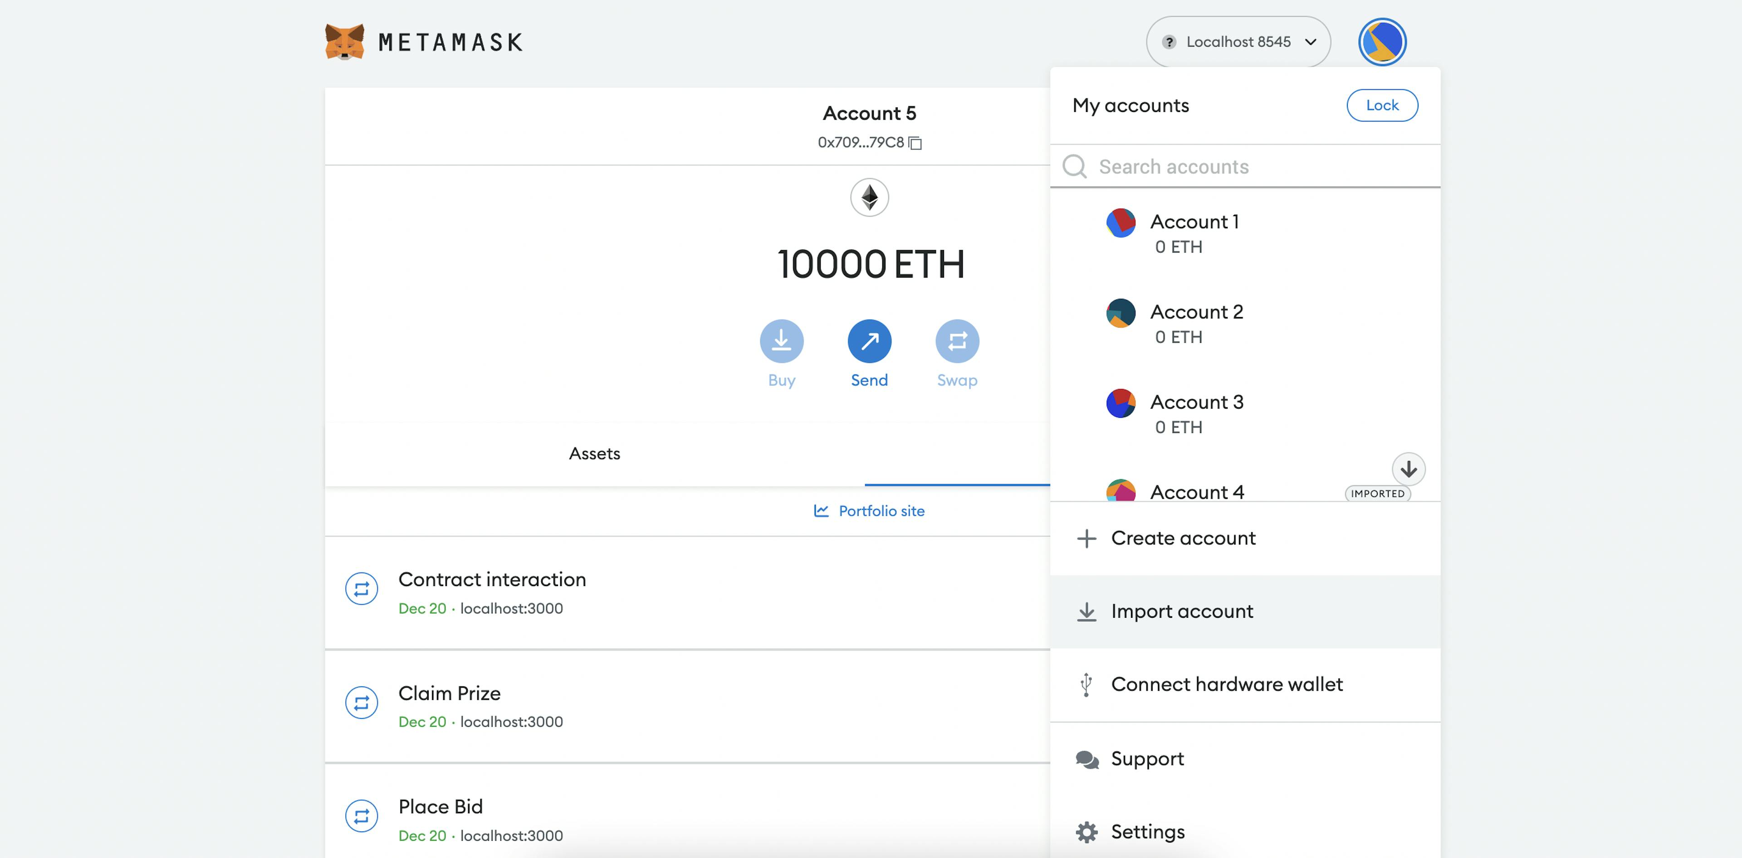Click the Portfolio chart icon

click(821, 511)
